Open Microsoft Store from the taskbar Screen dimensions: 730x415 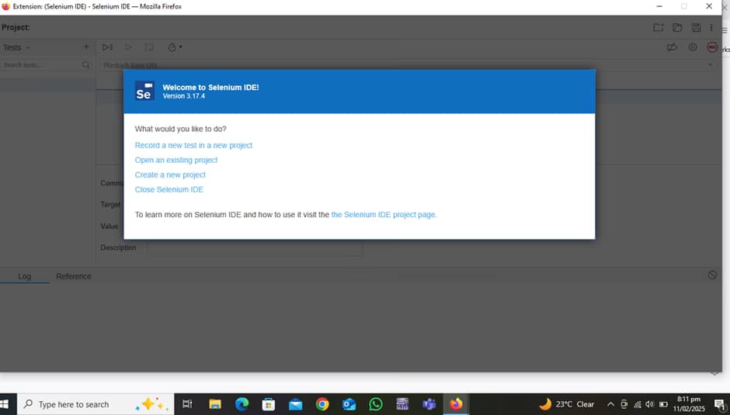(268, 404)
